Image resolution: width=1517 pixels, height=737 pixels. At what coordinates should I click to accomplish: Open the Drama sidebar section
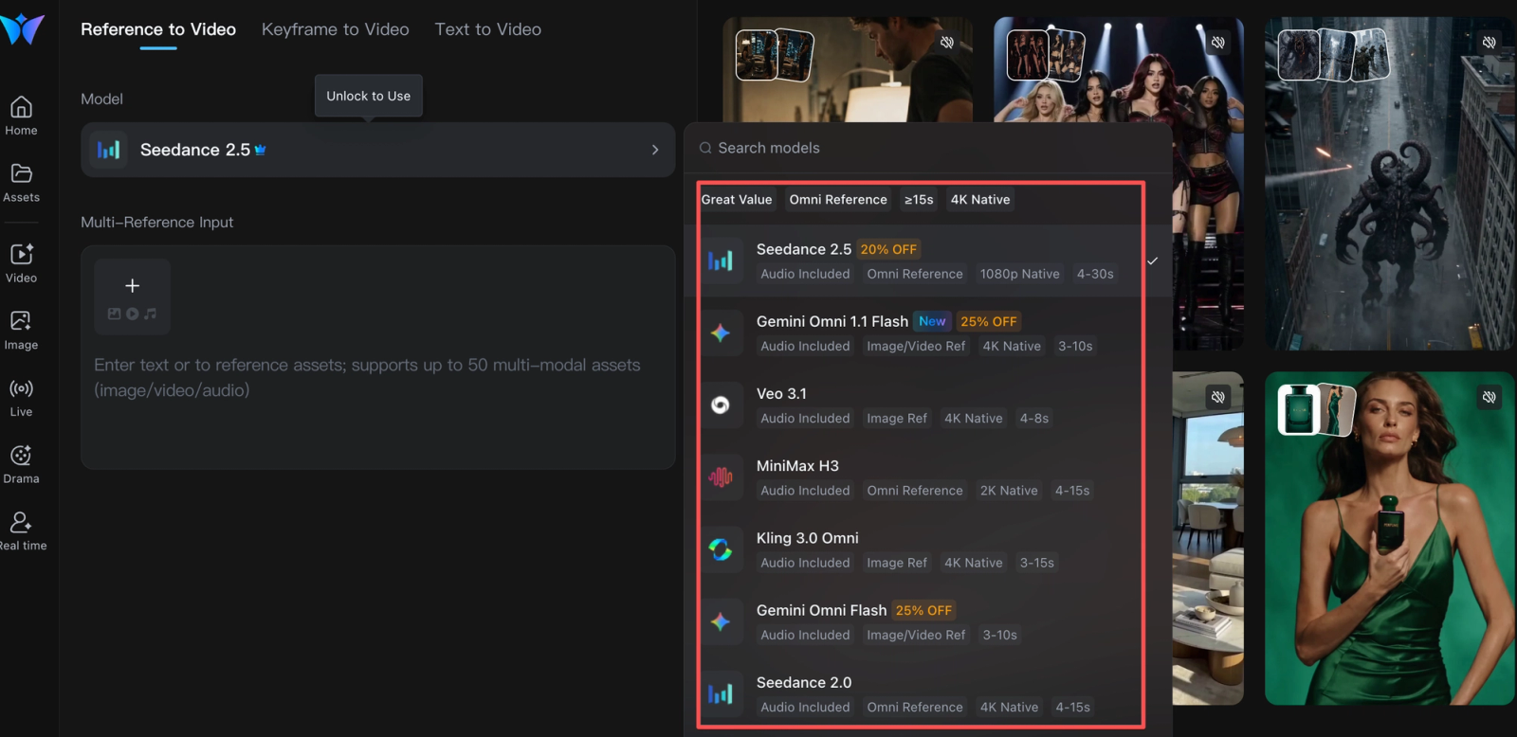pyautogui.click(x=21, y=465)
